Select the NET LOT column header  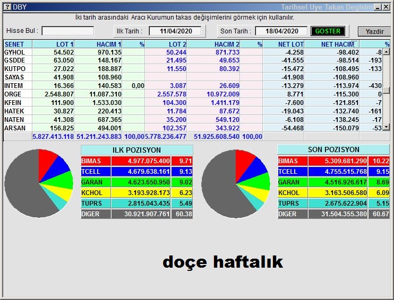pos(284,45)
